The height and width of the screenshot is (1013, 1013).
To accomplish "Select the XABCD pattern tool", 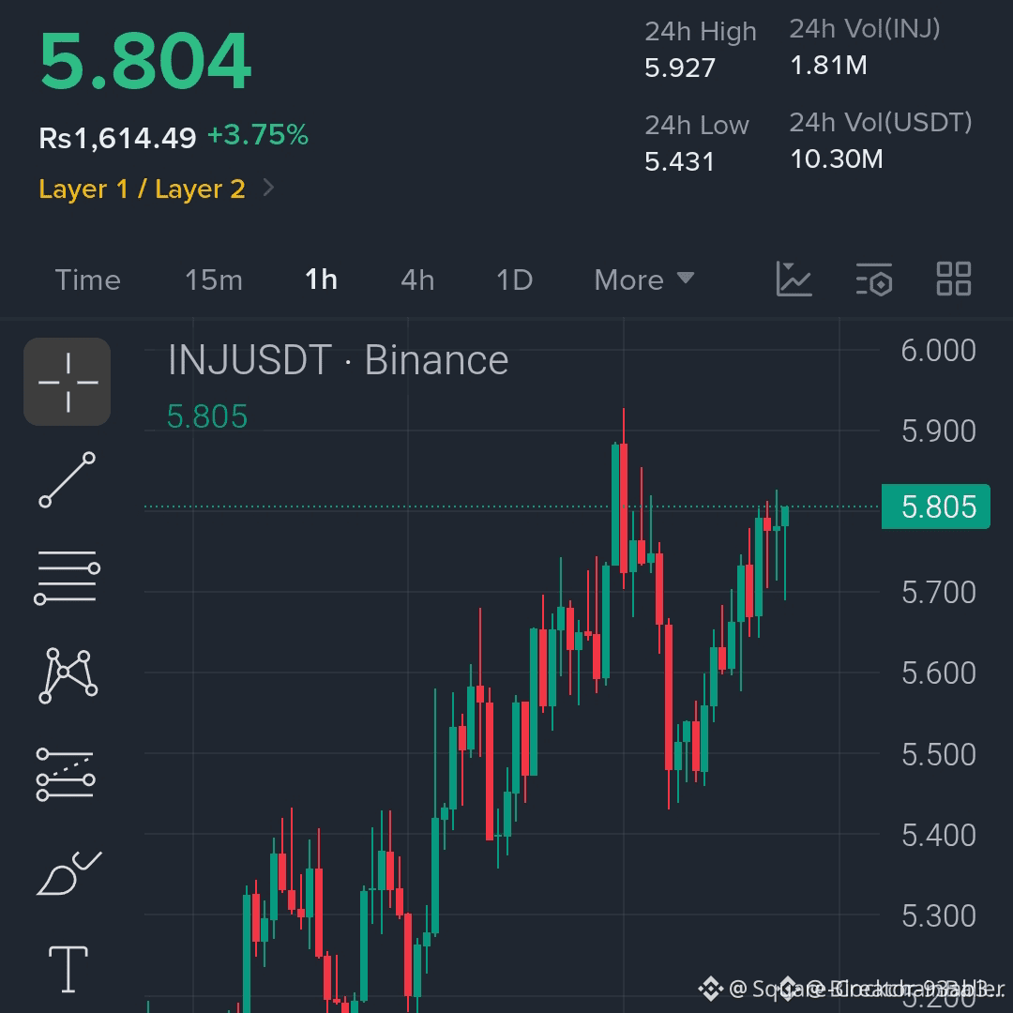I will pyautogui.click(x=68, y=675).
